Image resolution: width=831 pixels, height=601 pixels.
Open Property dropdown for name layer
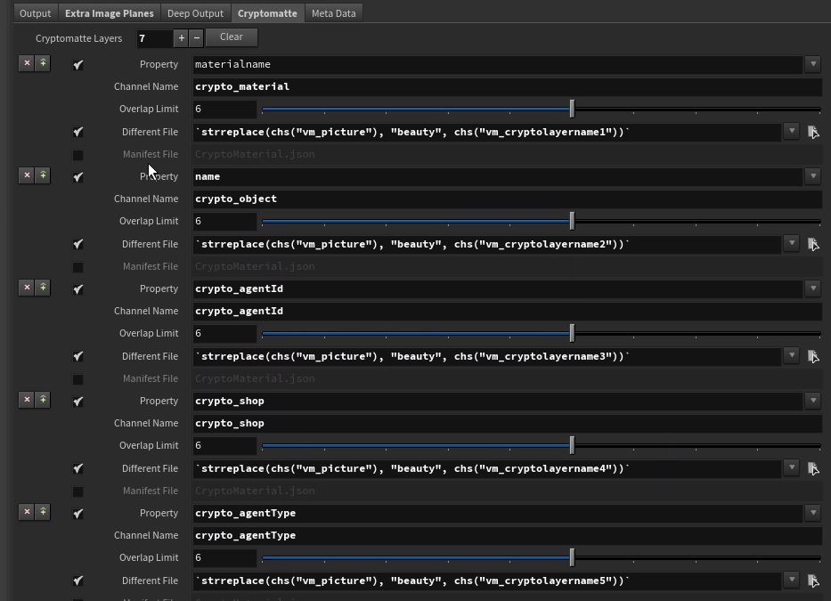(x=813, y=176)
